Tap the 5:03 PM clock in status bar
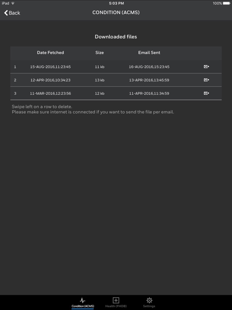 click(x=116, y=3)
